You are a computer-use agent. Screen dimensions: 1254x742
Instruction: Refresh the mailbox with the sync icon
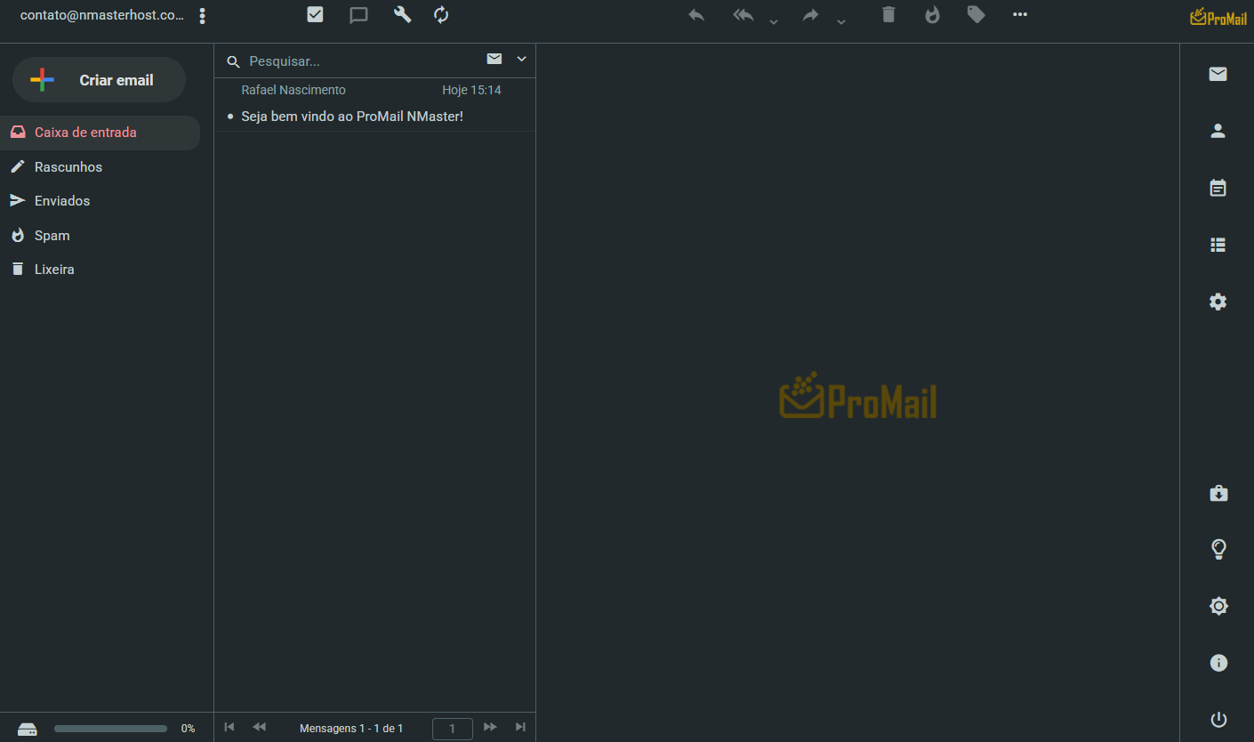coord(441,14)
